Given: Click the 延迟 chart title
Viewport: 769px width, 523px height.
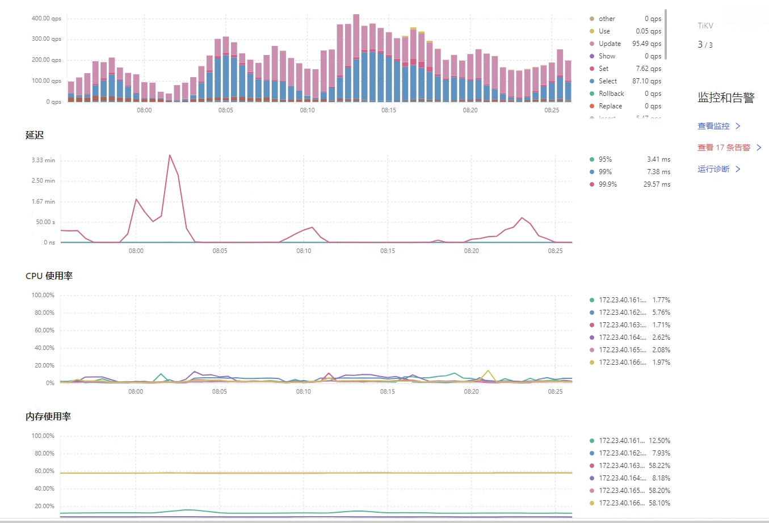Looking at the screenshot, I should (x=35, y=135).
